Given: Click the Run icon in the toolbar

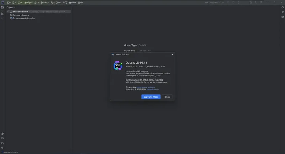Looking at the screenshot, I should click(x=228, y=2).
